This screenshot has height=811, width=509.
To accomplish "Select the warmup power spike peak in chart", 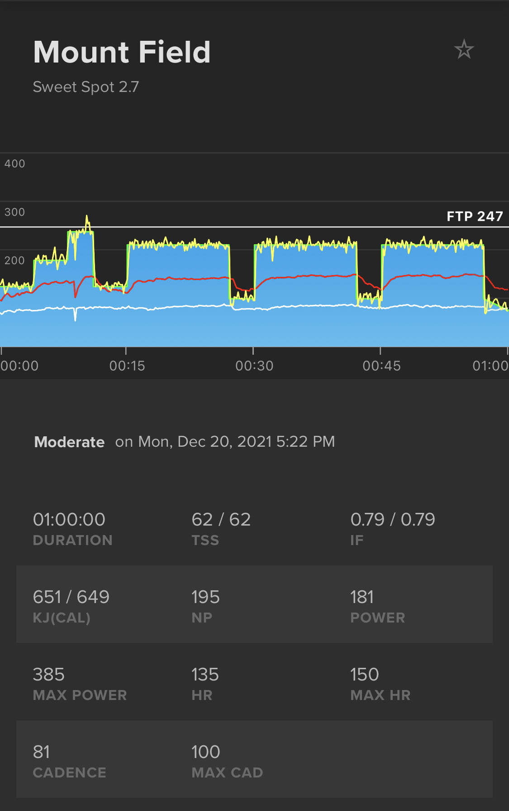I will coord(87,218).
